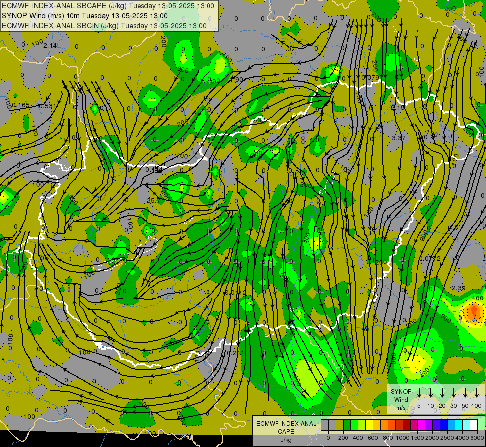This screenshot has width=486, height=447.
Task: Click the 800 label on CAPE scale
Action: tap(388, 438)
